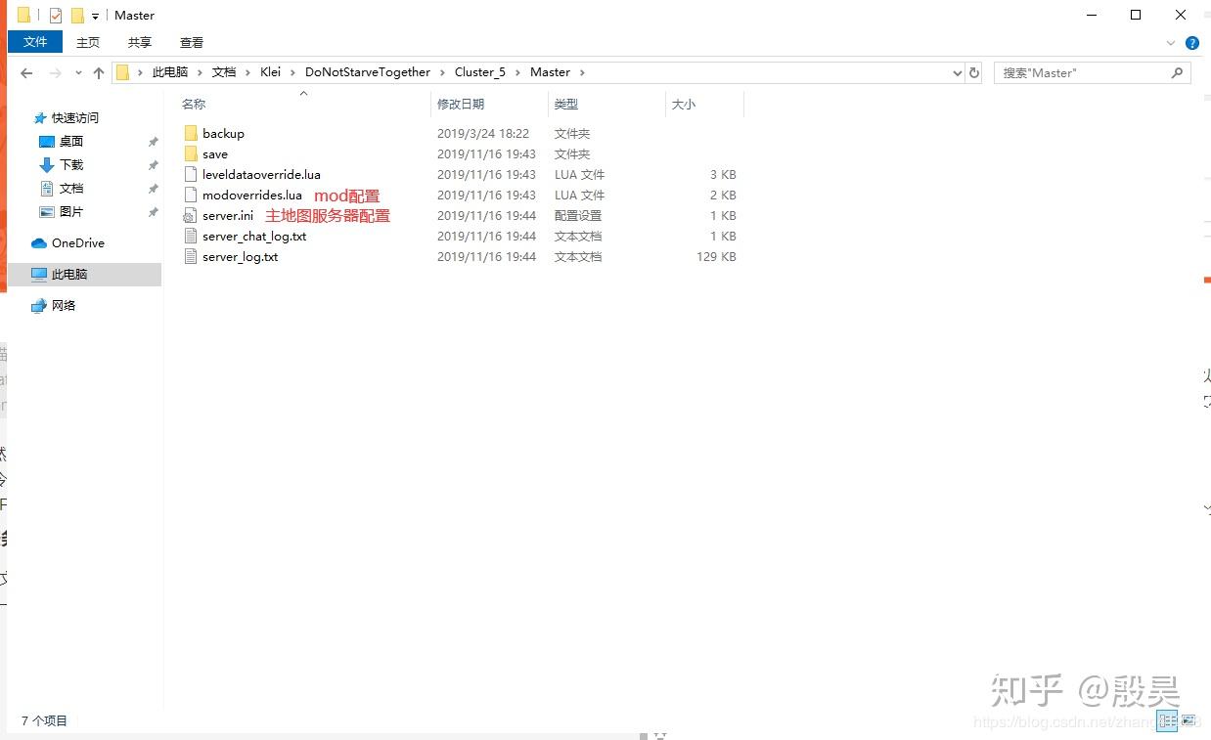Navigate to DoNotStarveTogether in breadcrumb

[368, 72]
